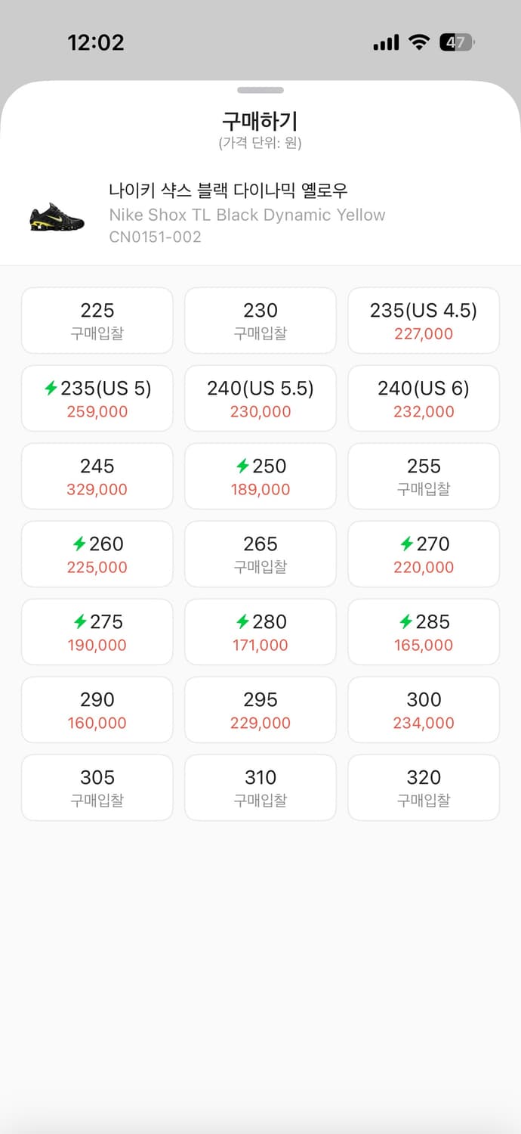Tap the lightning icon beside size 235(US 5)
This screenshot has width=521, height=1134.
[x=51, y=389]
